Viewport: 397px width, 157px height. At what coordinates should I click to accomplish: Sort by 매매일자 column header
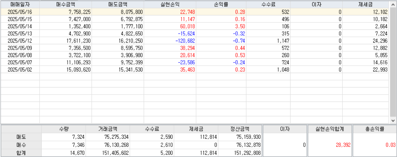[x=20, y=5]
